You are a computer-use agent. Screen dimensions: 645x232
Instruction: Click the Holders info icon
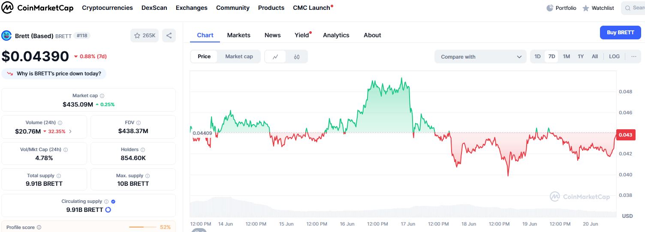point(143,150)
